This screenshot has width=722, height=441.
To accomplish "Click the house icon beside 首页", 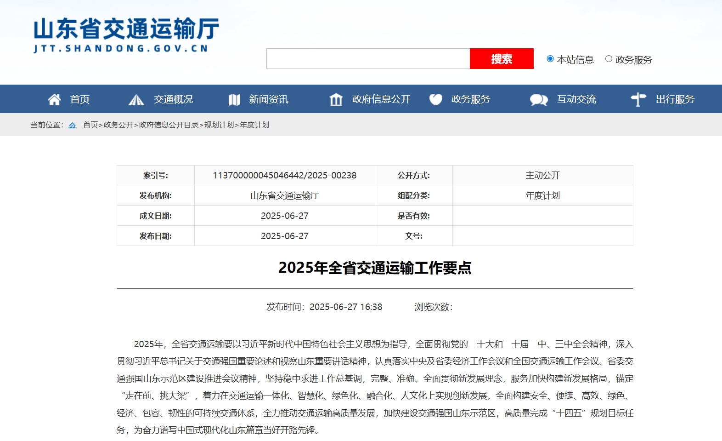I will pos(54,99).
